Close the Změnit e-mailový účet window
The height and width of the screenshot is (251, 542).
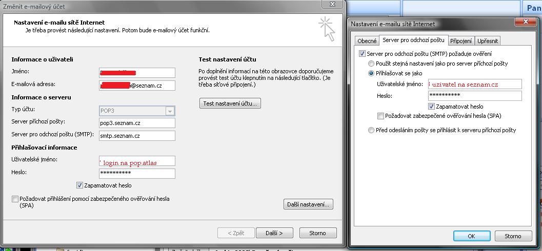332,4
